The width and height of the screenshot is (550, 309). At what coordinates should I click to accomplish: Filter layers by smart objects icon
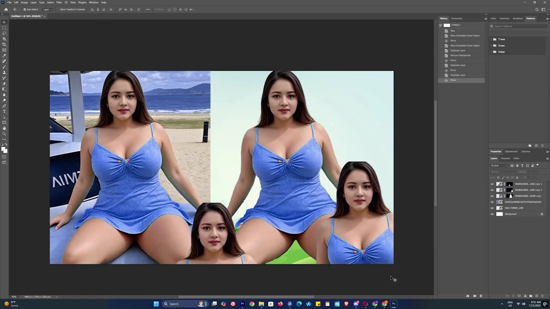533,166
